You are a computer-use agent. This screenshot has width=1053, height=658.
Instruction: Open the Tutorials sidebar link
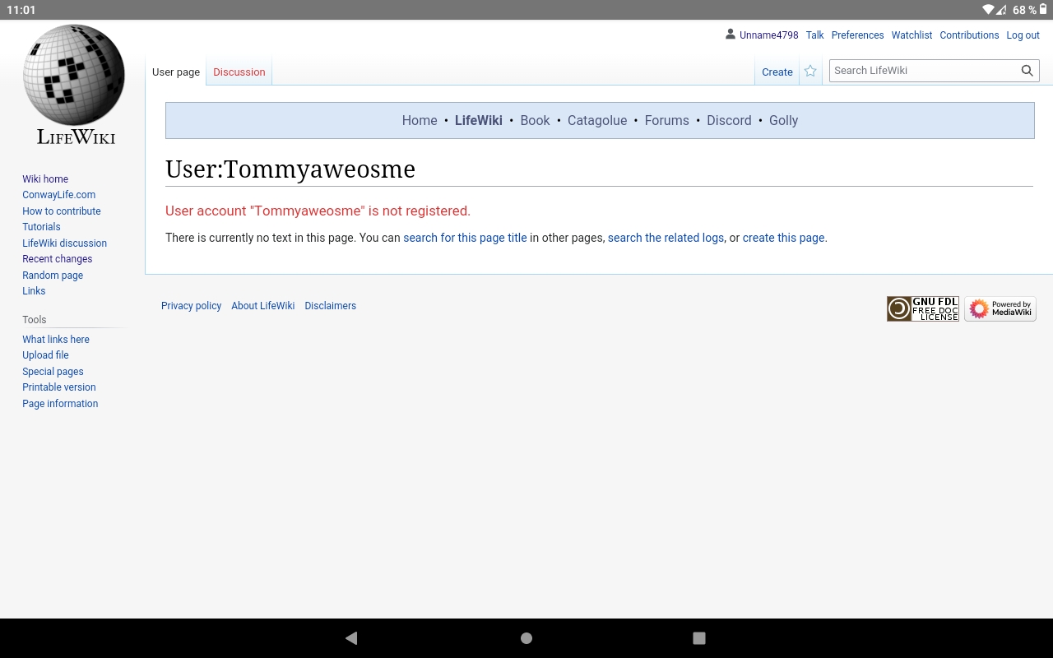coord(41,227)
